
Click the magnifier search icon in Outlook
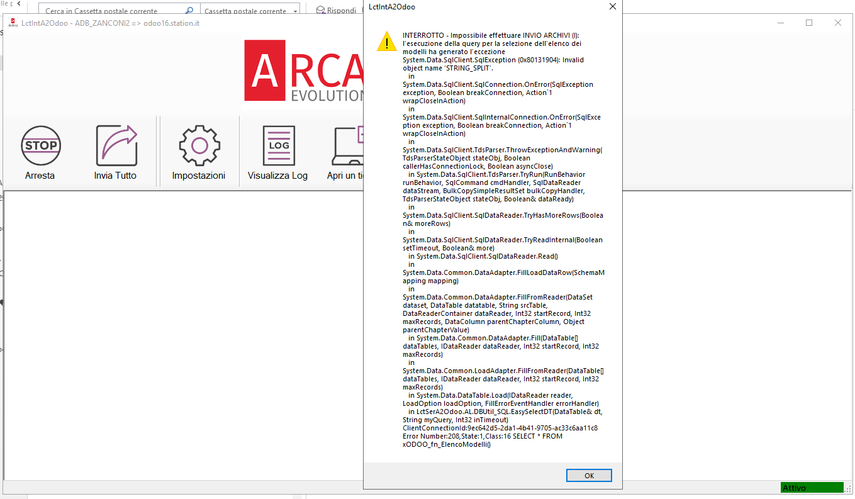click(189, 11)
